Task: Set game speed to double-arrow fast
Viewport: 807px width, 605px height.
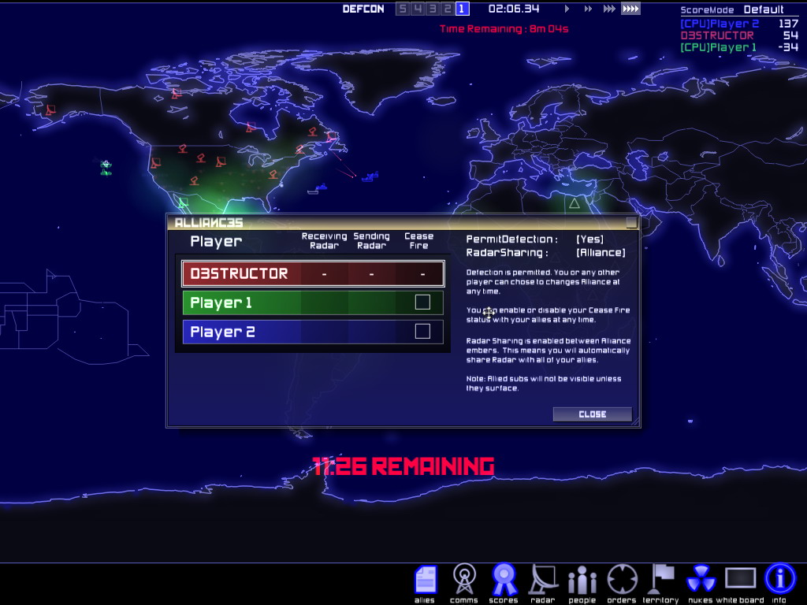Action: [x=588, y=9]
